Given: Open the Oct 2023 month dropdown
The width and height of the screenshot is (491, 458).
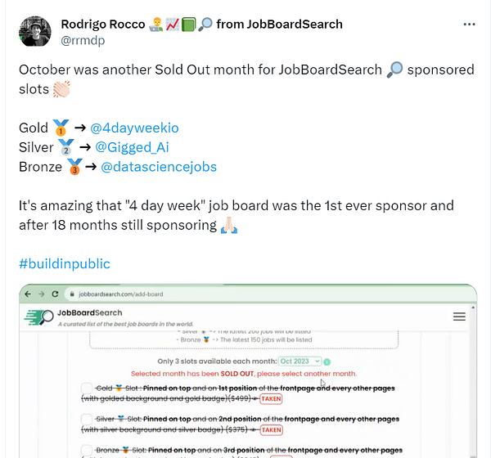Looking at the screenshot, I should click(x=300, y=361).
